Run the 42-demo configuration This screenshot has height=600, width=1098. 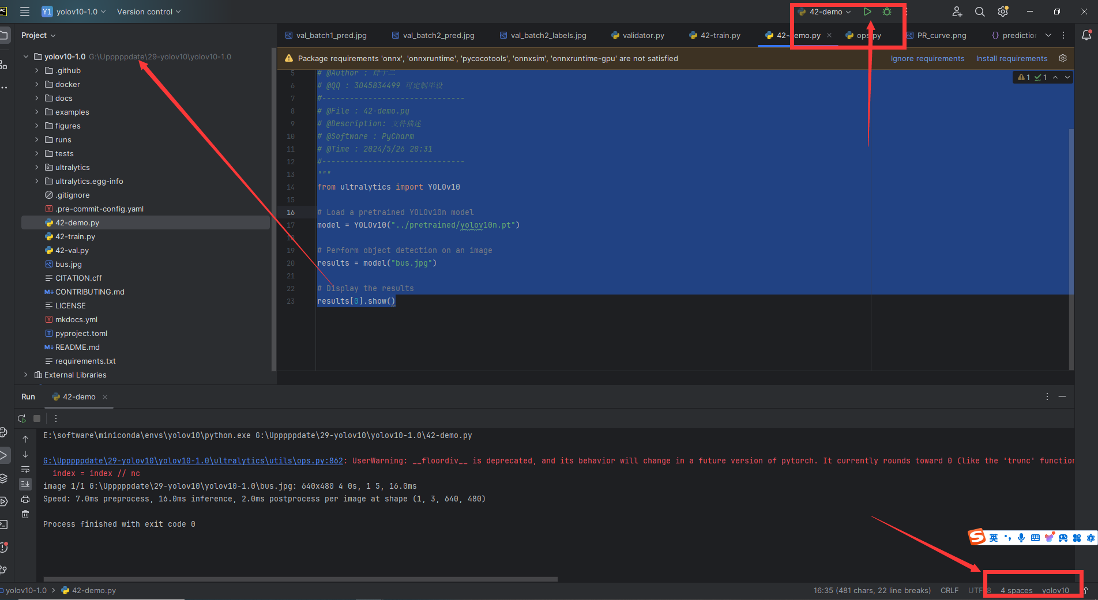867,12
